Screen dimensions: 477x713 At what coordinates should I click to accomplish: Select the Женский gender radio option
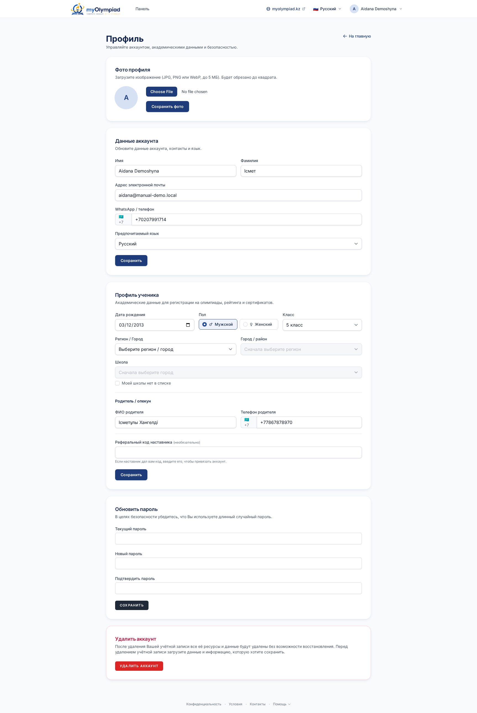pyautogui.click(x=259, y=324)
